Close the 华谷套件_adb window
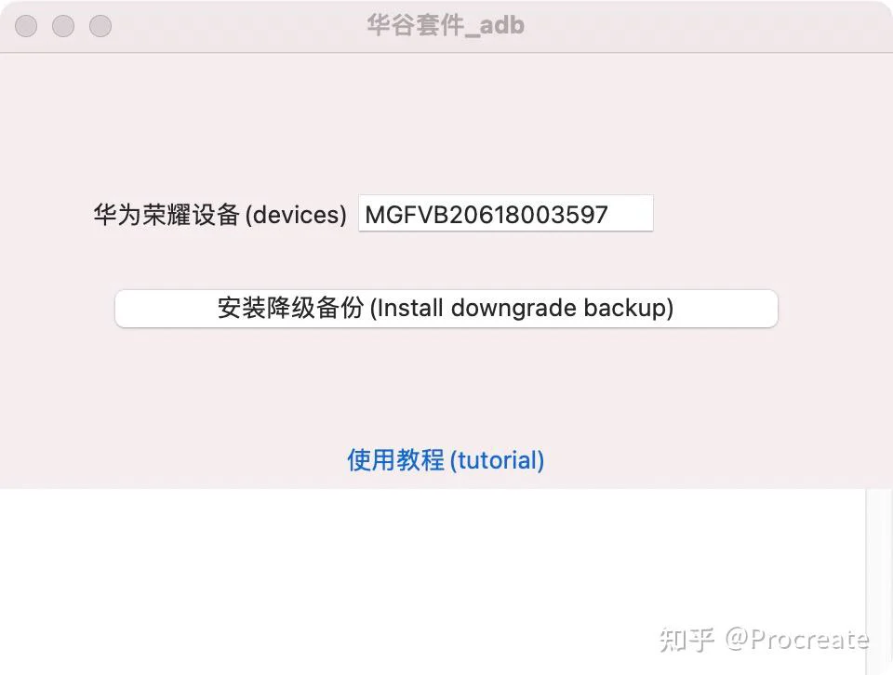 (26, 26)
